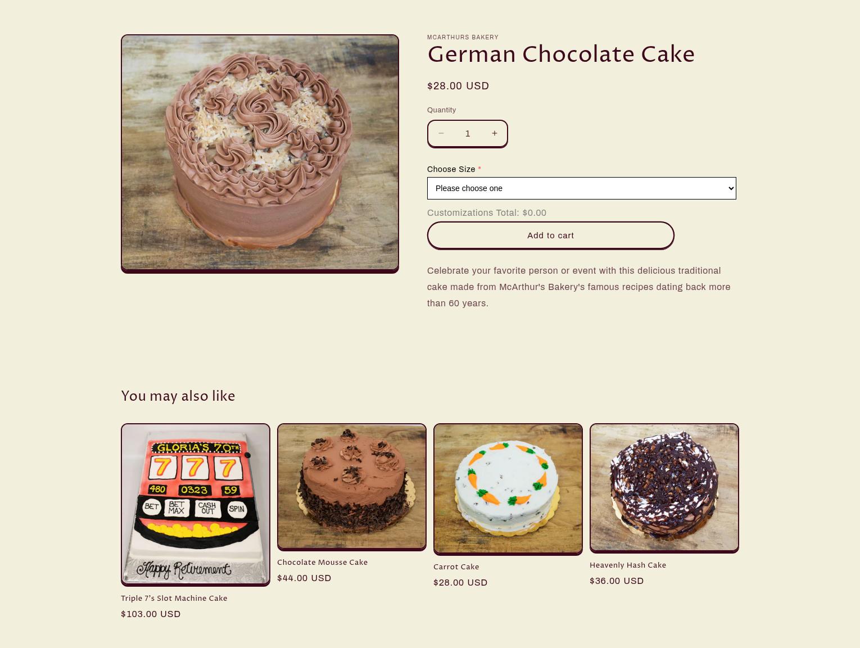Follow the Chocolate Mousse Cake title link
Screen dimensions: 860x648
[x=322, y=563]
